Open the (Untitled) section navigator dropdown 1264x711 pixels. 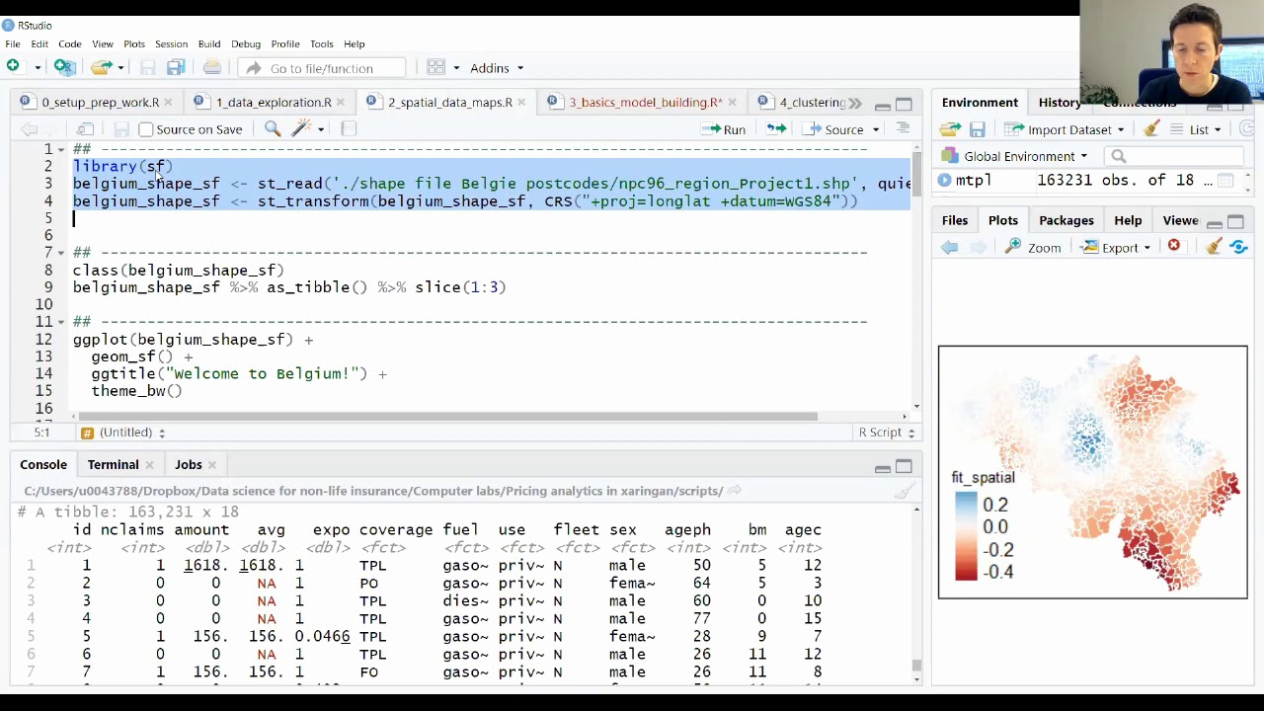(x=123, y=433)
